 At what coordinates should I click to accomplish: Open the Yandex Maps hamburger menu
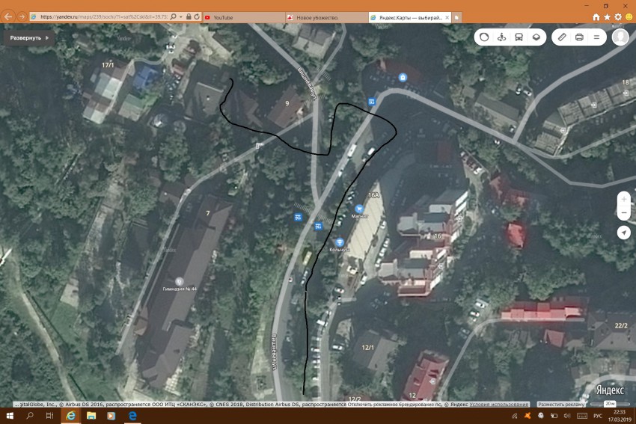pos(596,37)
